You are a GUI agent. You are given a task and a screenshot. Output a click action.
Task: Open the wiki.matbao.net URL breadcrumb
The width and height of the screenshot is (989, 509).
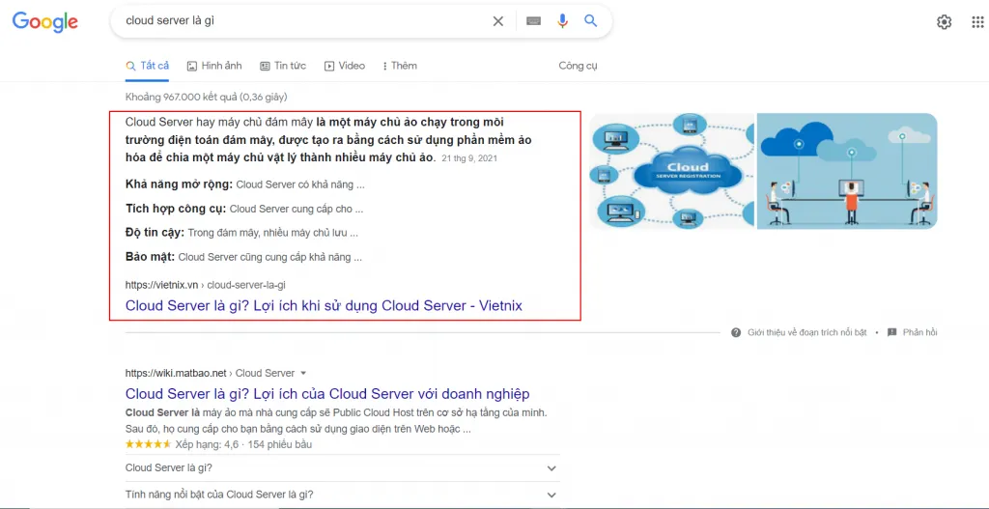pos(210,373)
